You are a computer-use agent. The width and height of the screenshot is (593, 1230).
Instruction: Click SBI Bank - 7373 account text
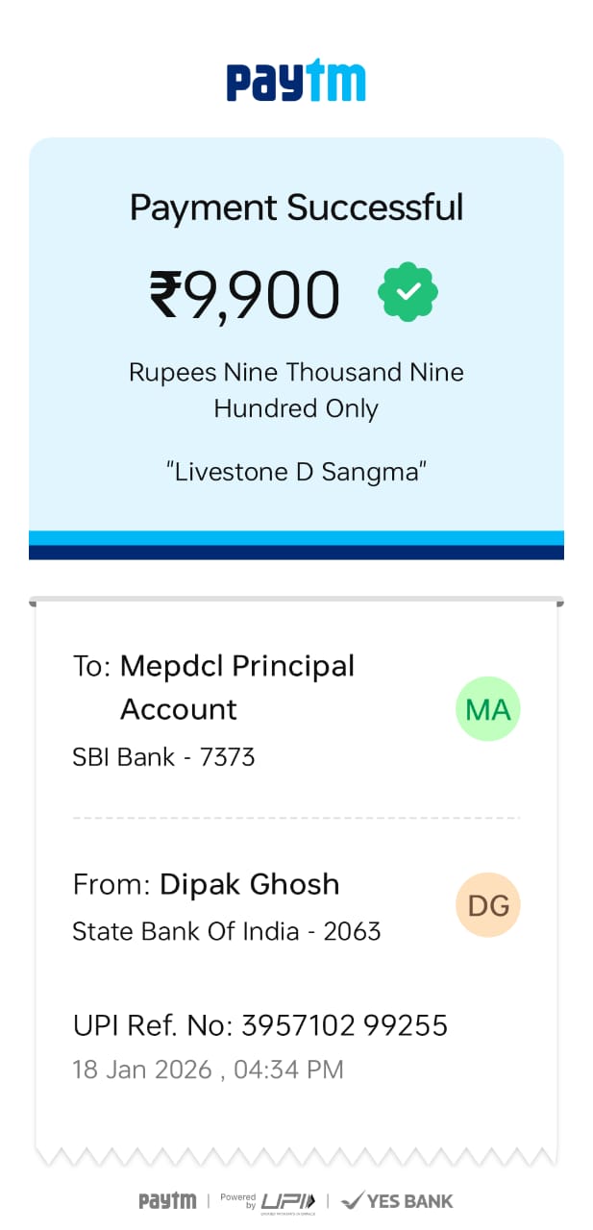tap(163, 757)
